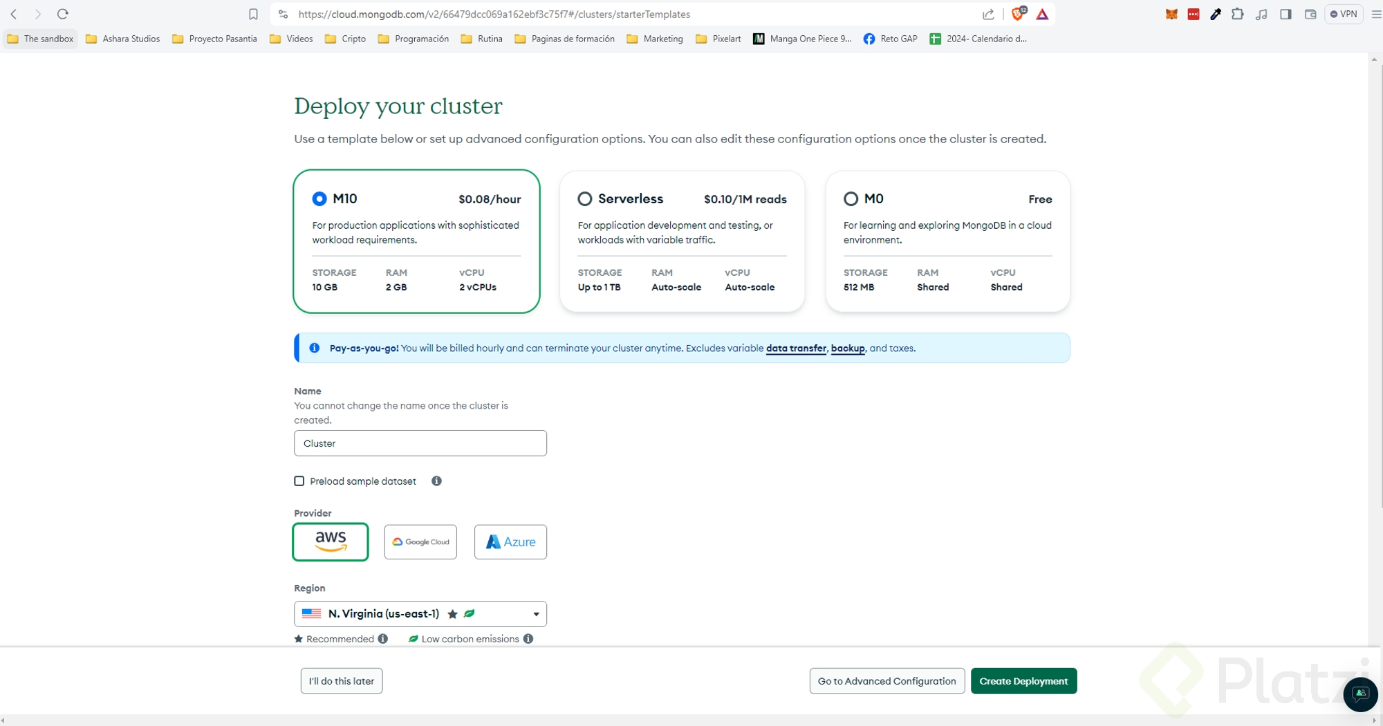This screenshot has width=1383, height=726.
Task: Click the cluster Name input field
Action: click(420, 443)
